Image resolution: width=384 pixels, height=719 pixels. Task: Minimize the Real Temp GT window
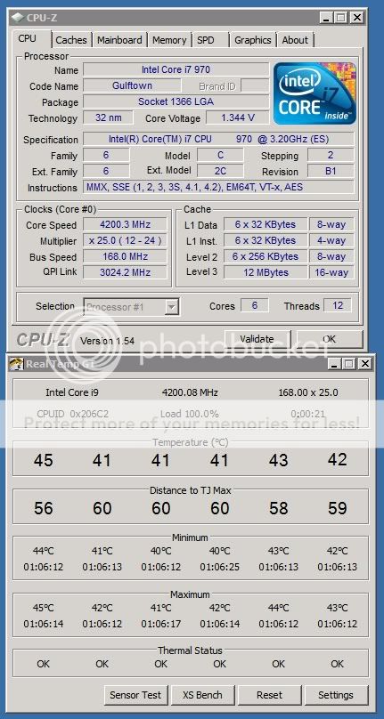click(334, 364)
